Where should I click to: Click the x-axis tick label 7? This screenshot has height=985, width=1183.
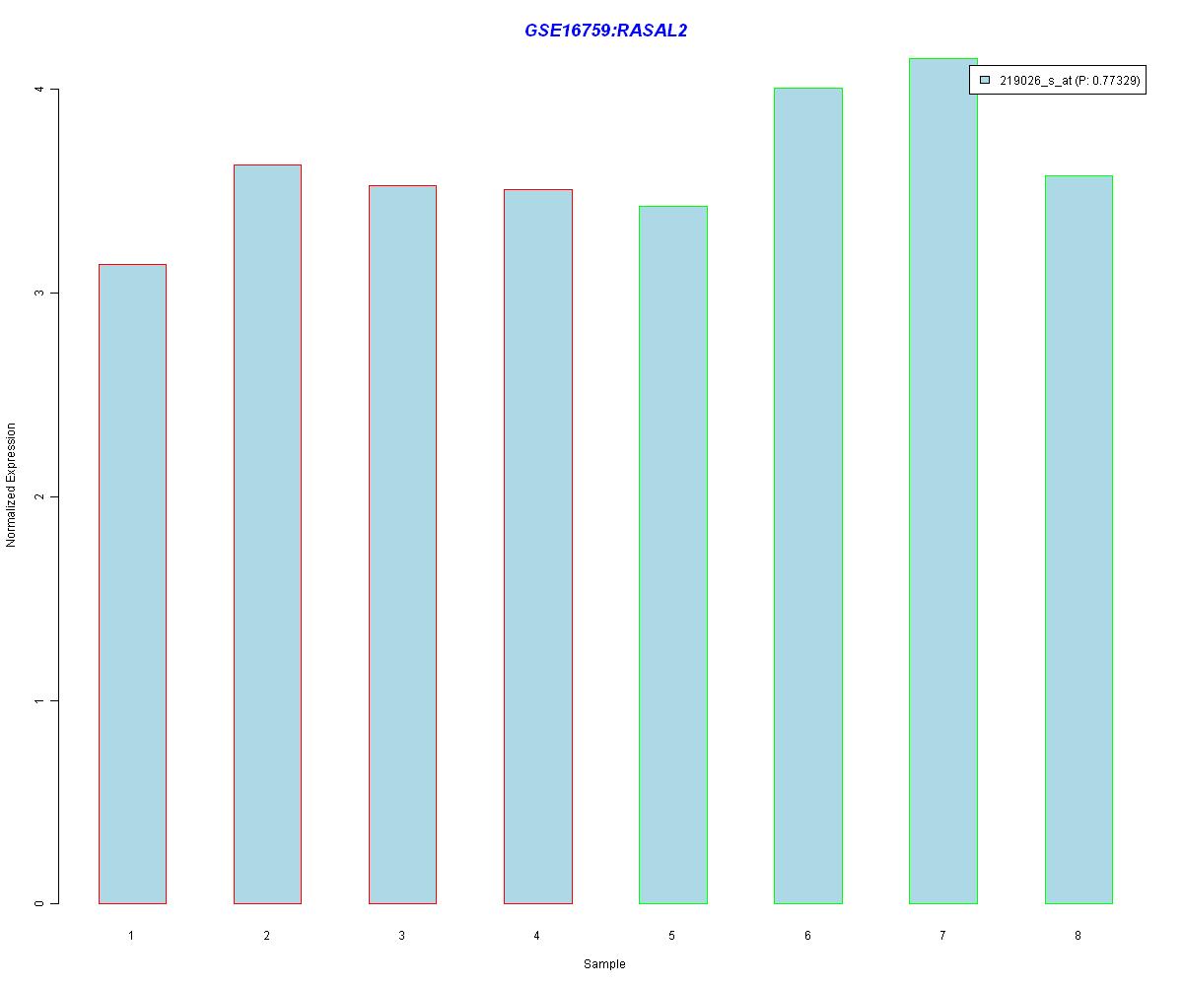point(942,935)
